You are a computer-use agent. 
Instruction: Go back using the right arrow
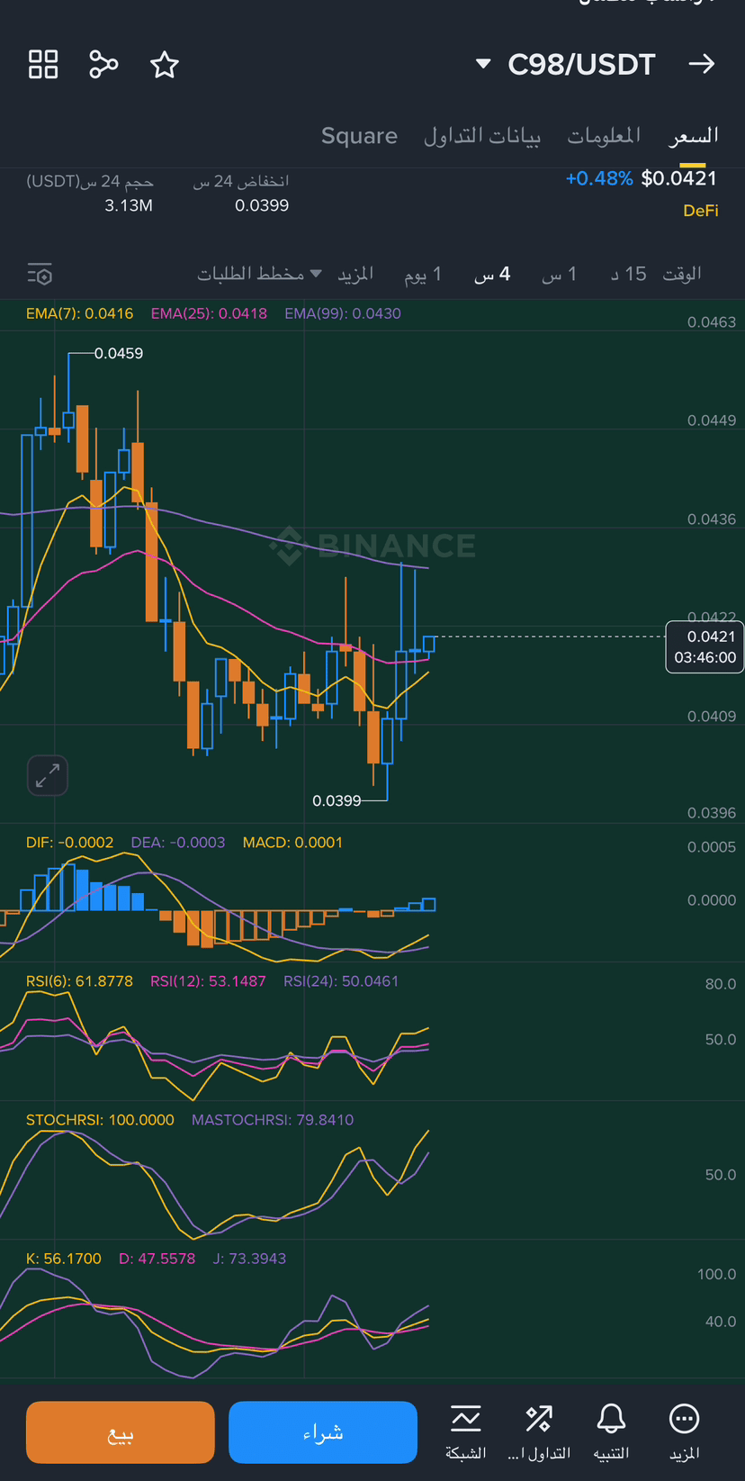[702, 64]
